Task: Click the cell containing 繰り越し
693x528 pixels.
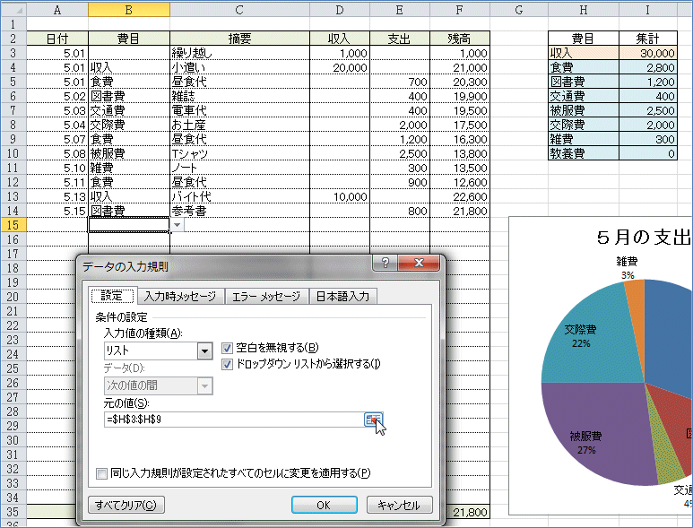Action: [239, 53]
